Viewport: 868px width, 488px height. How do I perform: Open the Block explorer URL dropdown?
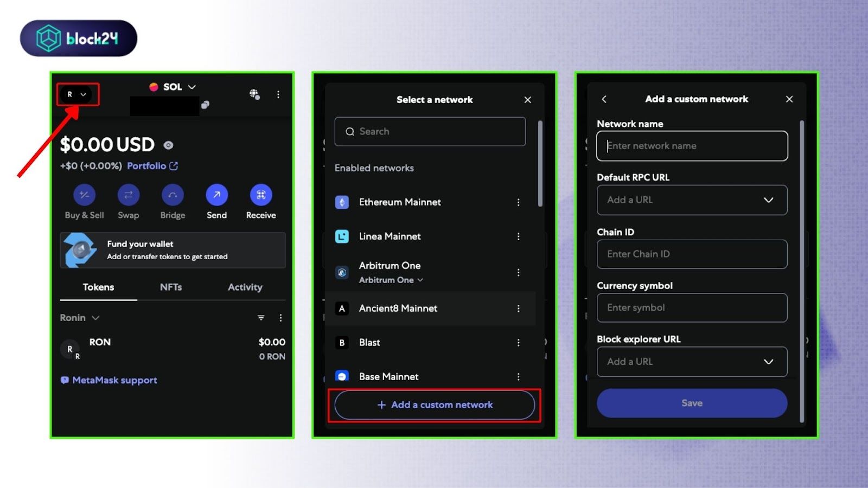click(x=692, y=362)
